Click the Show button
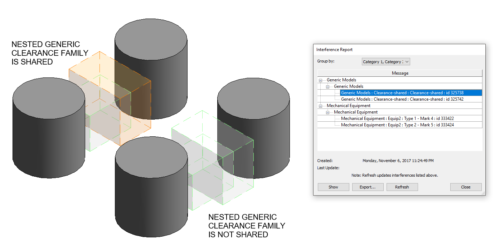This screenshot has height=247, width=495. point(333,187)
